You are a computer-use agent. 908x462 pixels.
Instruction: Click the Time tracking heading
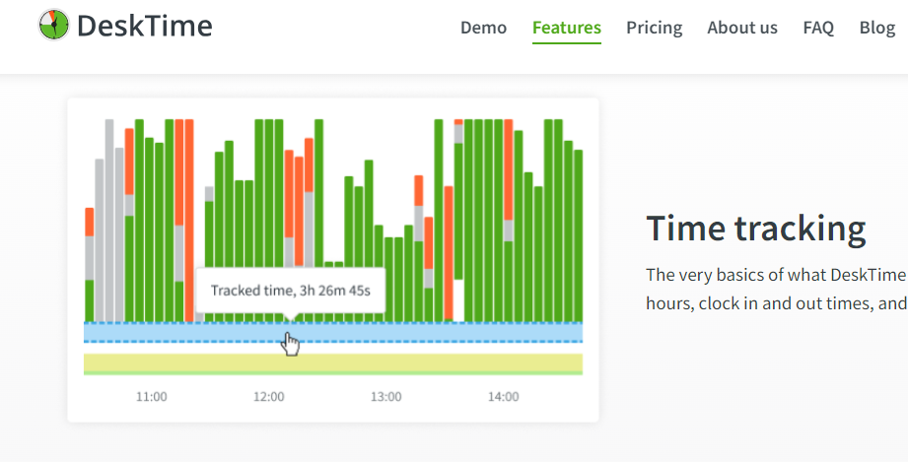click(x=756, y=229)
